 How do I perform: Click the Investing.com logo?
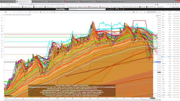62,9
